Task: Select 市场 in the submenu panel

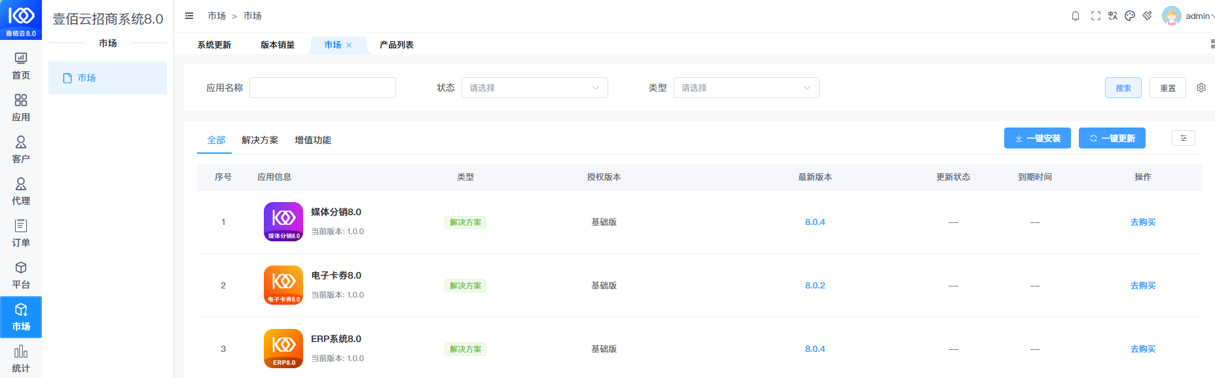Action: 107,78
